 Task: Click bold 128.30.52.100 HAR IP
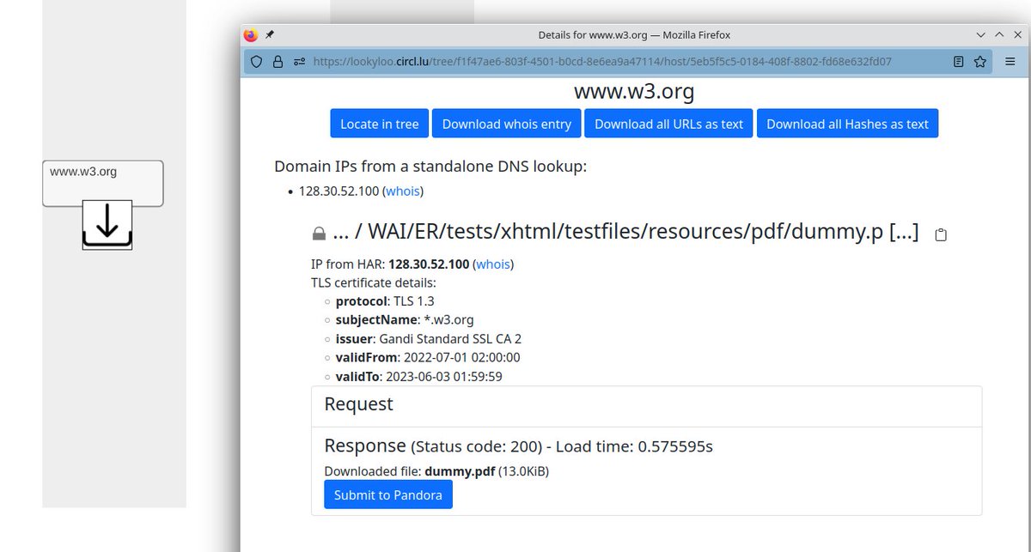tap(429, 264)
